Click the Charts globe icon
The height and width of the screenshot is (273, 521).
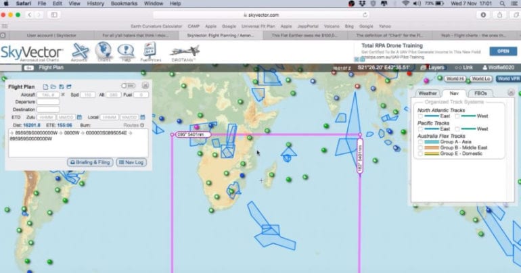click(103, 52)
